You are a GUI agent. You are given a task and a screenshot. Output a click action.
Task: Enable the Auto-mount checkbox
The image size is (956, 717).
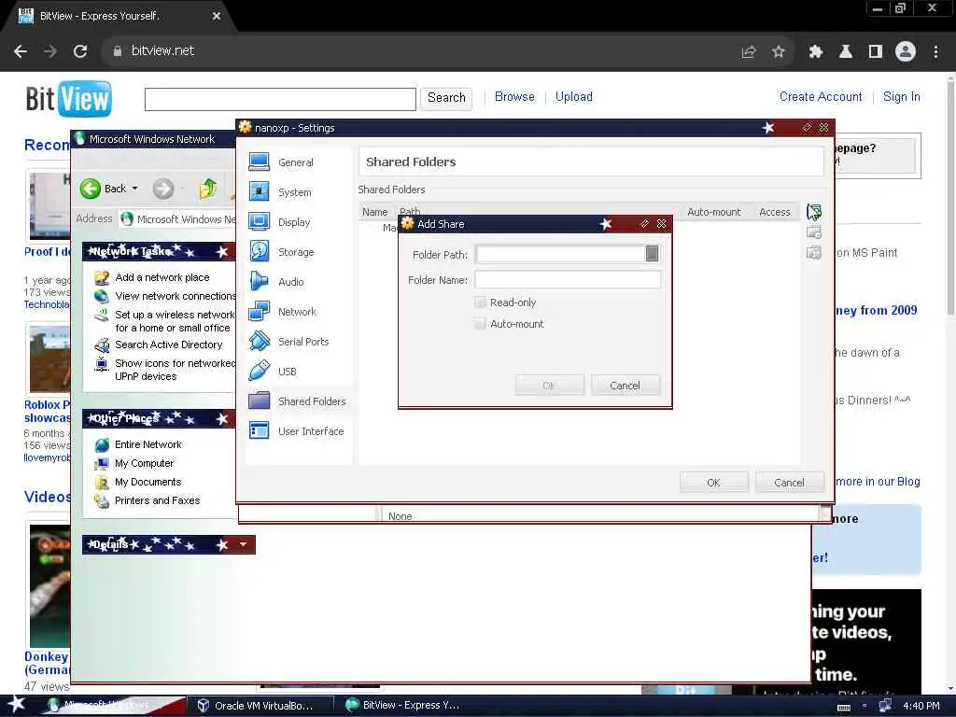point(481,324)
